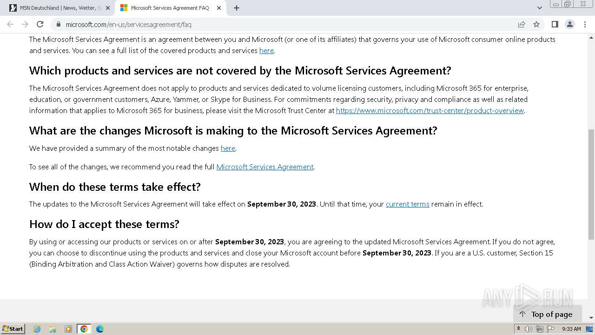Open the trust-center product-overview link
Image resolution: width=595 pixels, height=335 pixels.
tap(430, 111)
